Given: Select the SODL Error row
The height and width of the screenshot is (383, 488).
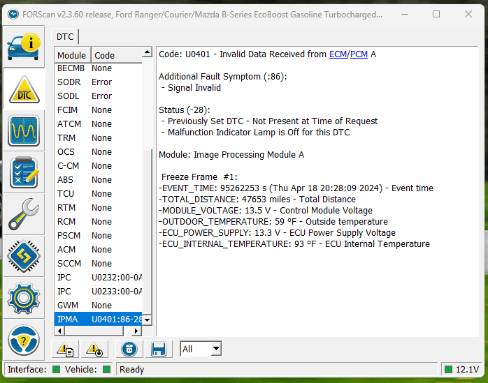Looking at the screenshot, I should pyautogui.click(x=98, y=96).
